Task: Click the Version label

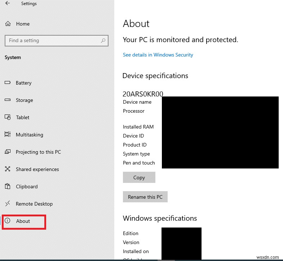Action: 131,242
